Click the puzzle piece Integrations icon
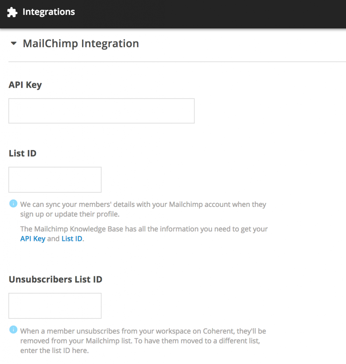 tap(12, 12)
